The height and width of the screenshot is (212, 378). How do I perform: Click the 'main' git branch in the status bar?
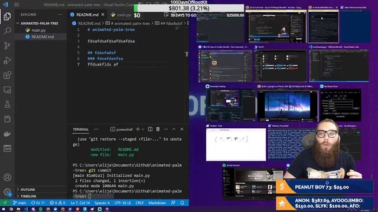[19, 203]
